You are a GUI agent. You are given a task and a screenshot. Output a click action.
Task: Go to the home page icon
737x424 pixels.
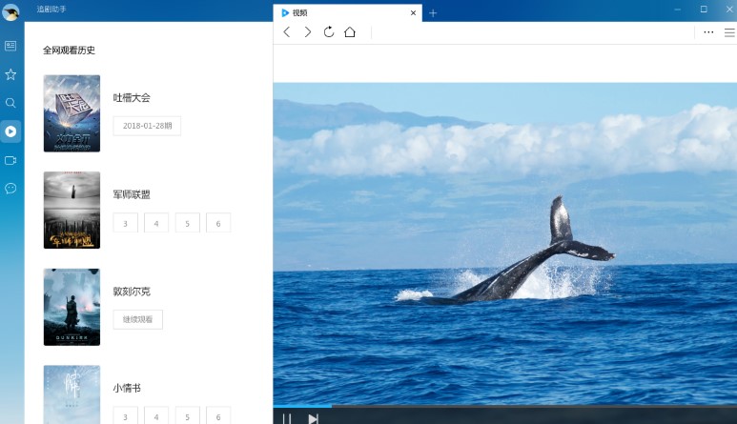coord(350,32)
